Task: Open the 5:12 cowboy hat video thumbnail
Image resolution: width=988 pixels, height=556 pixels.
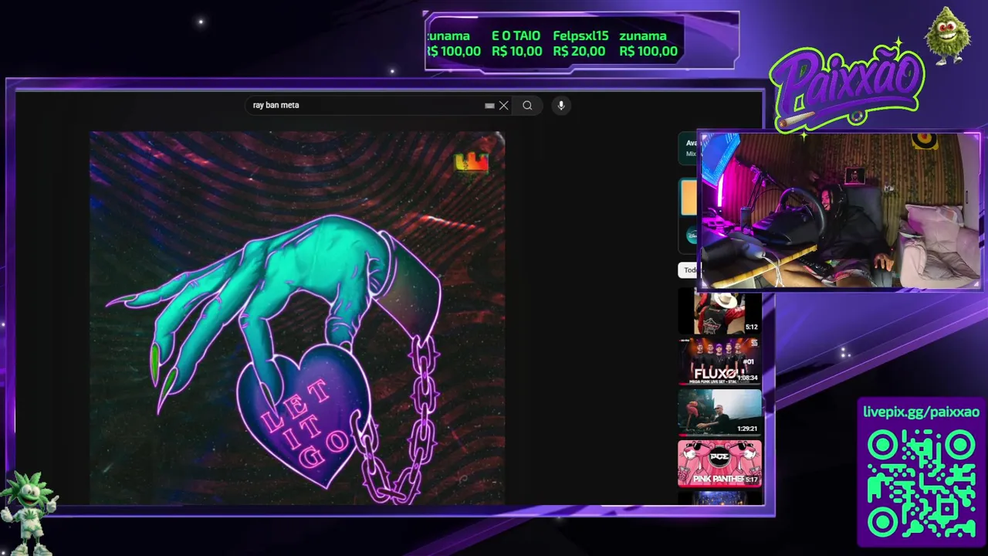Action: coord(719,311)
